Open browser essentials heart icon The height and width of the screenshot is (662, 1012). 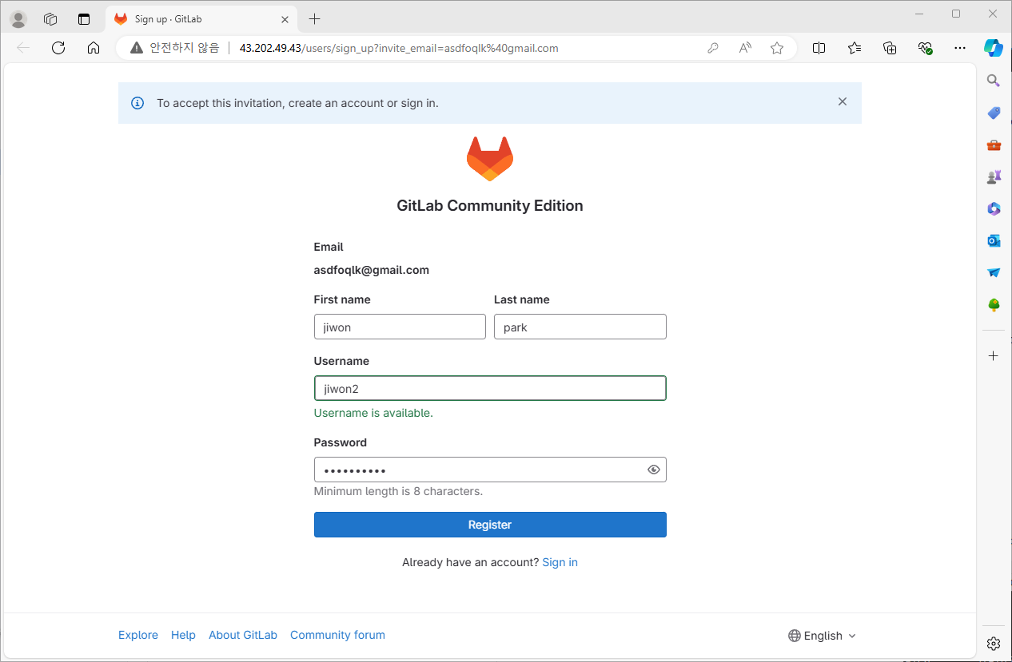(x=925, y=48)
